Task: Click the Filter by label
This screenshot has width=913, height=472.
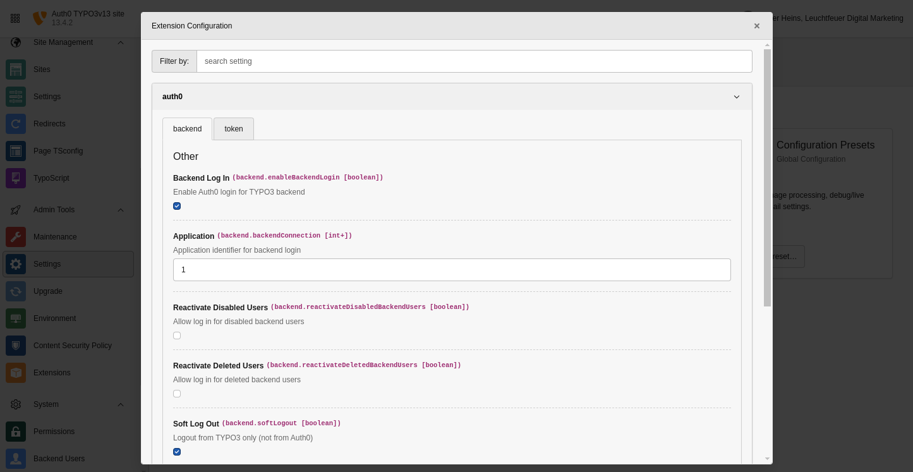Action: coord(174,61)
